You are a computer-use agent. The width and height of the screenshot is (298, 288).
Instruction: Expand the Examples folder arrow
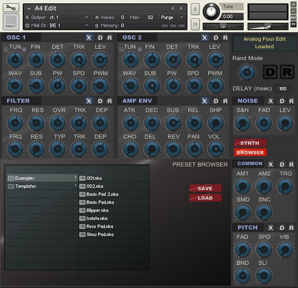(x=76, y=178)
